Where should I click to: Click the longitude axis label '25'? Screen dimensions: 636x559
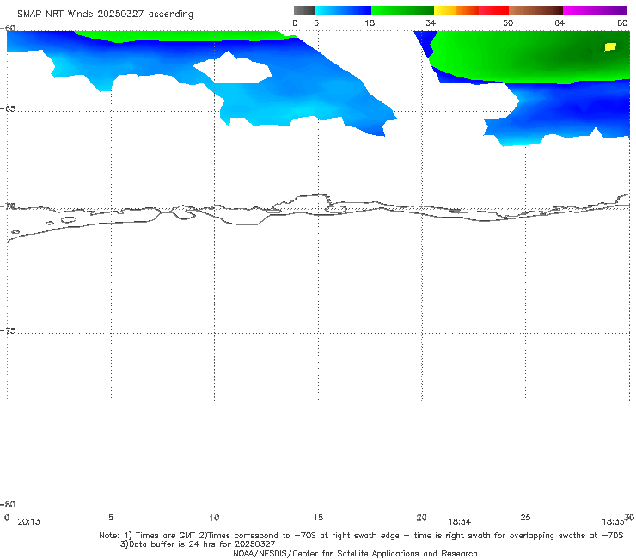[x=525, y=518]
